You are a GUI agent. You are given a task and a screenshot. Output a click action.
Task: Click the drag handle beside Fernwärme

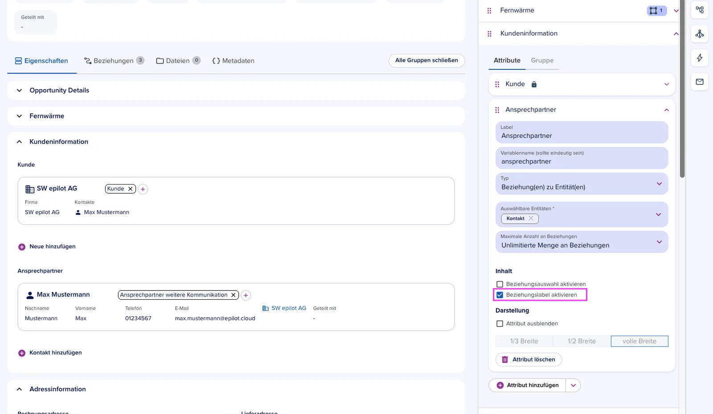click(x=489, y=11)
